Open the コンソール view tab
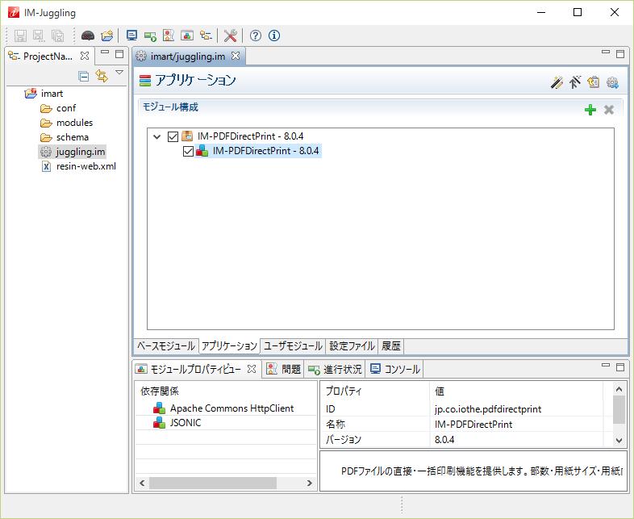Screen dimensions: 634x519 tap(395, 369)
